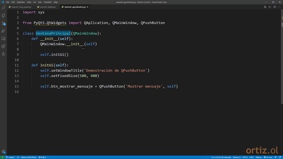Click 'QMainWindow.__init__' on line 7
This screenshot has width=283, height=159.
62,44
